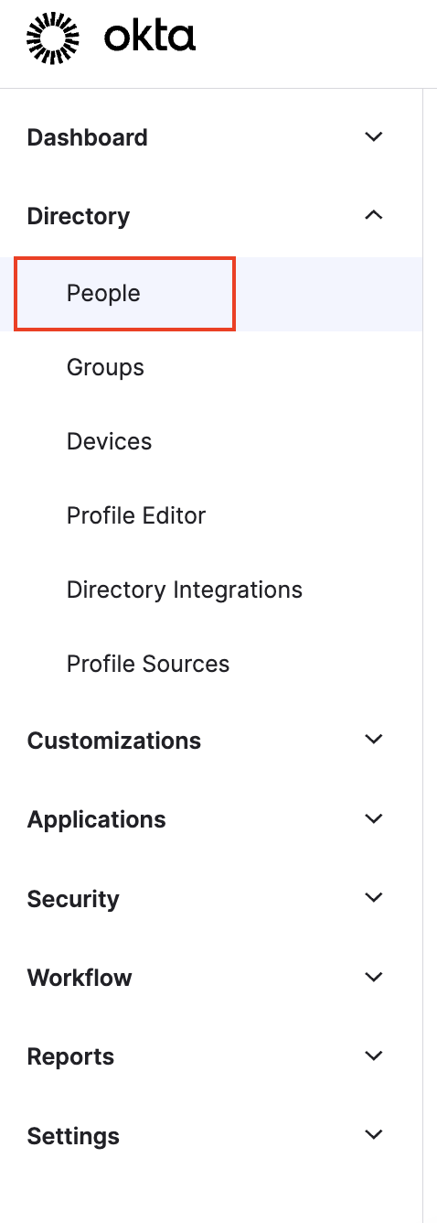Expand the Reports chevron arrow

point(373,1055)
